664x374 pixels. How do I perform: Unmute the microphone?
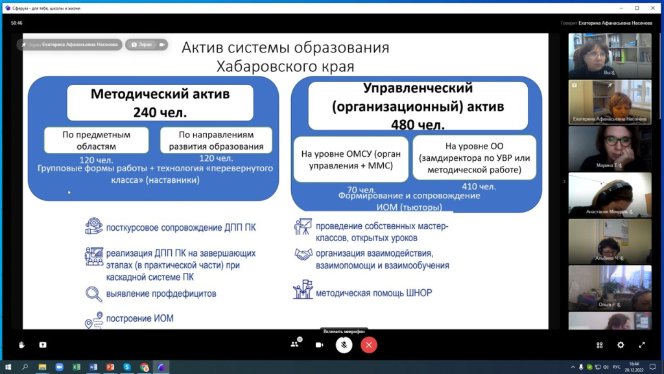tap(344, 345)
